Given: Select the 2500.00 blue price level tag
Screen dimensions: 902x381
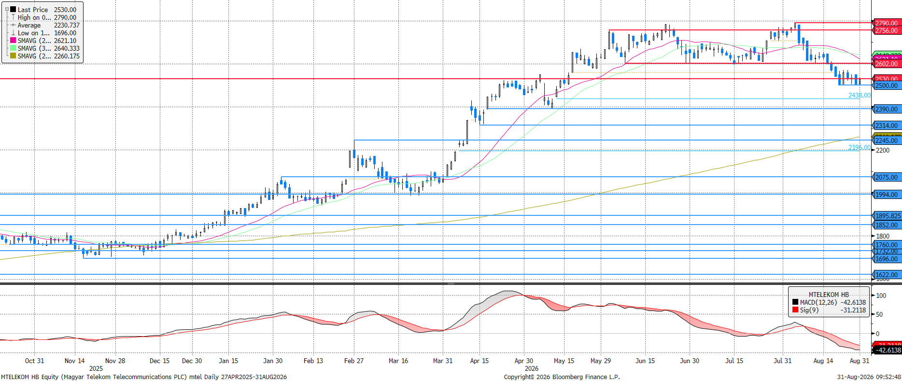Looking at the screenshot, I should point(886,85).
